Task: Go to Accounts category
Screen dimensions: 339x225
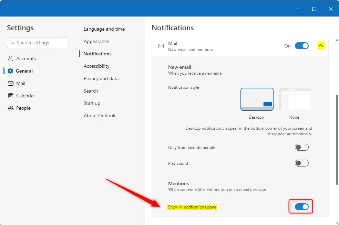Action: [26, 58]
